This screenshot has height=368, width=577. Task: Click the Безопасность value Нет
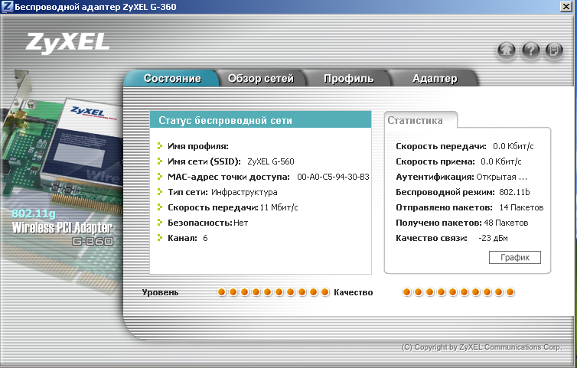pyautogui.click(x=240, y=223)
